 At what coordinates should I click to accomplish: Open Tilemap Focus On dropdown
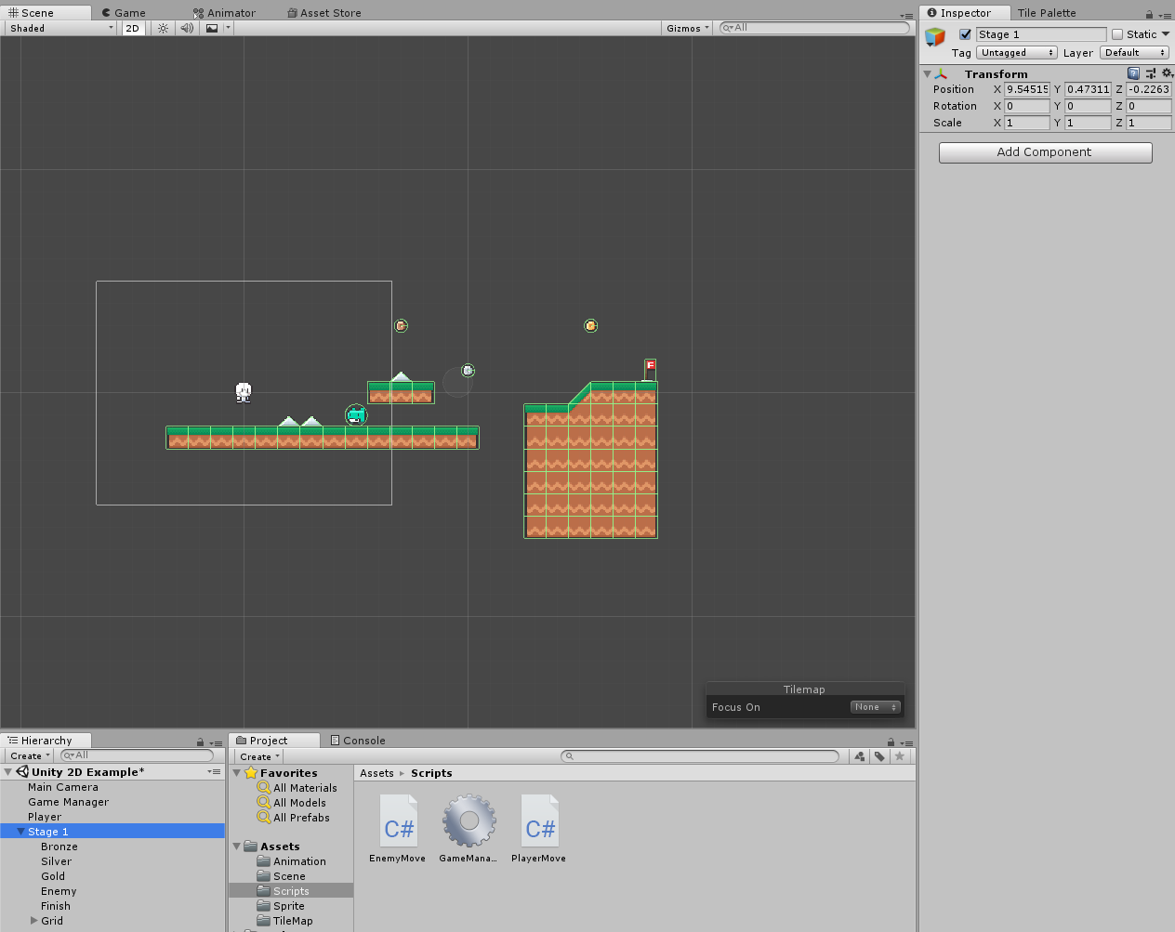pos(876,707)
